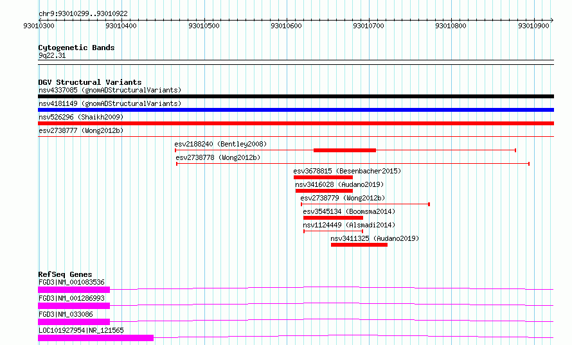Open the FGD3|NM_001286993 gene label

71,298
